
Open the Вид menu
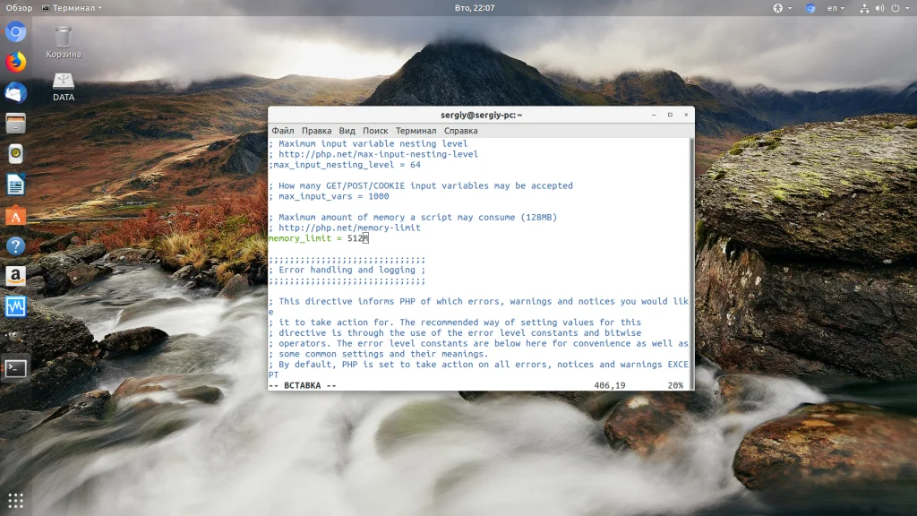click(347, 131)
